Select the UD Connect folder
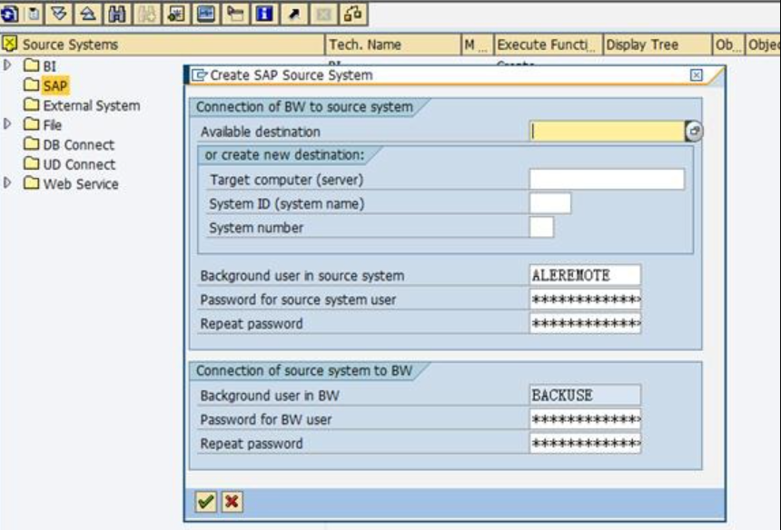 click(x=79, y=164)
